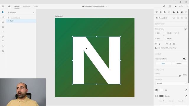Click the Opacity slider handle
The height and width of the screenshot is (106, 189).
coord(180,76)
